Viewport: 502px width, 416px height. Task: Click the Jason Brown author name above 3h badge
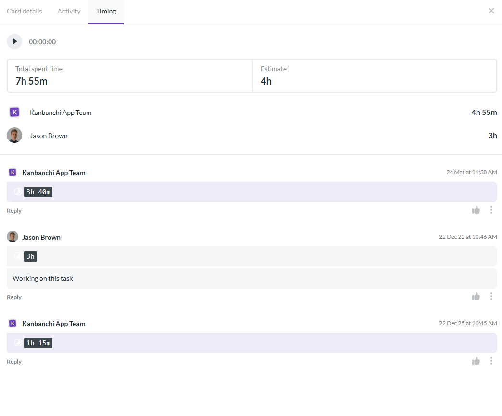coord(41,237)
